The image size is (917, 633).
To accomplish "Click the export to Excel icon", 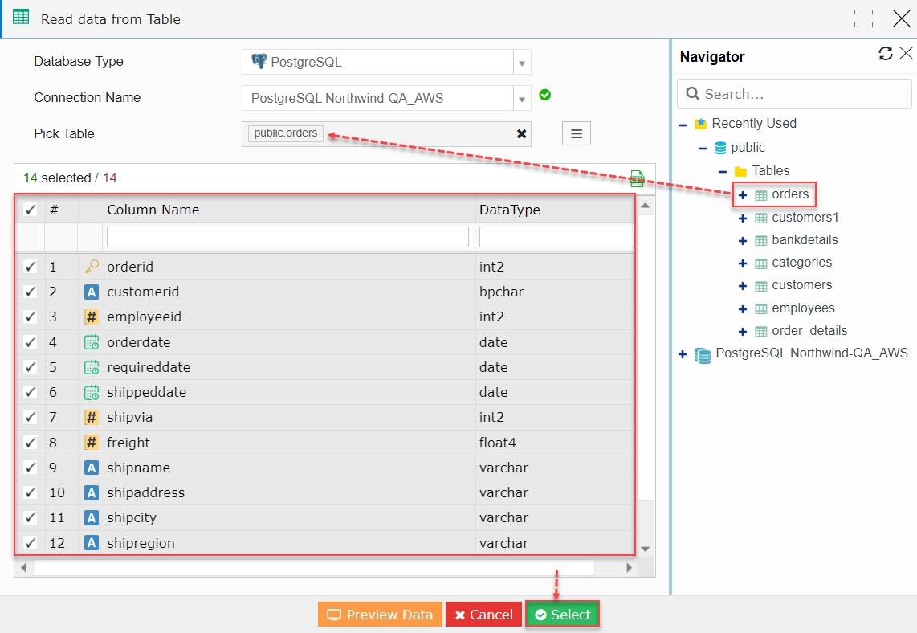I will point(637,178).
